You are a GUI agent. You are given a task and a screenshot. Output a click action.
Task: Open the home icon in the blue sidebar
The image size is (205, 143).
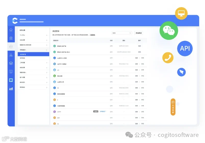point(11,30)
